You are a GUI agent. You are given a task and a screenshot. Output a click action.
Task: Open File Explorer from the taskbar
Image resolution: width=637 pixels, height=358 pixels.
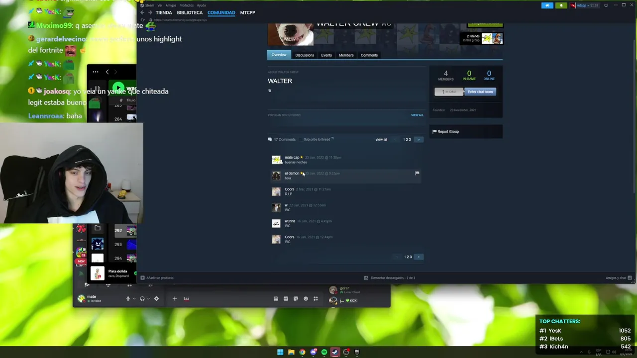(x=291, y=352)
